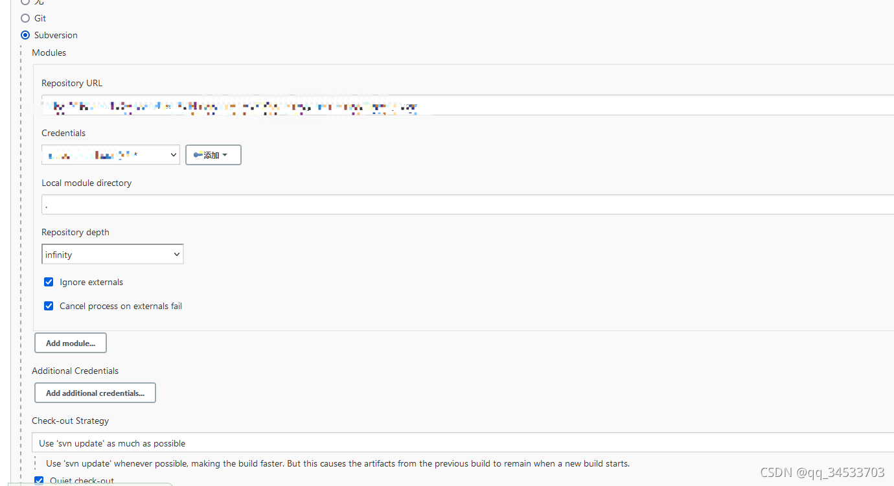Click the Check-out Strategy label

click(x=71, y=421)
